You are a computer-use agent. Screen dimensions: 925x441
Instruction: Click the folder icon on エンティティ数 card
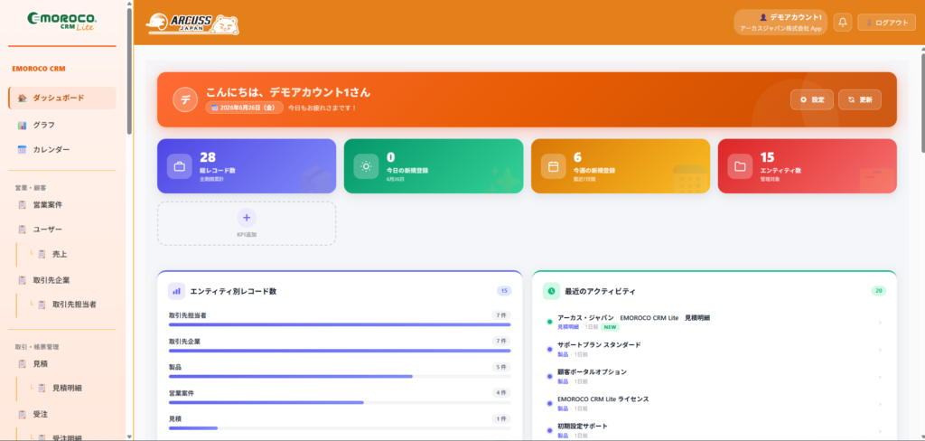click(740, 166)
